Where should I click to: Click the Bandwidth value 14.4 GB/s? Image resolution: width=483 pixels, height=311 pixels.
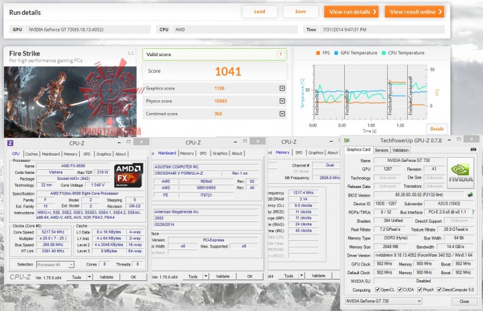455,247
